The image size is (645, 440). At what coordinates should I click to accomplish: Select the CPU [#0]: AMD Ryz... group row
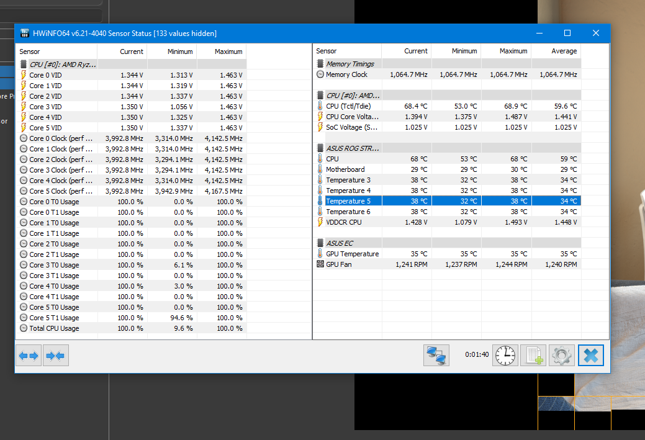coord(132,64)
